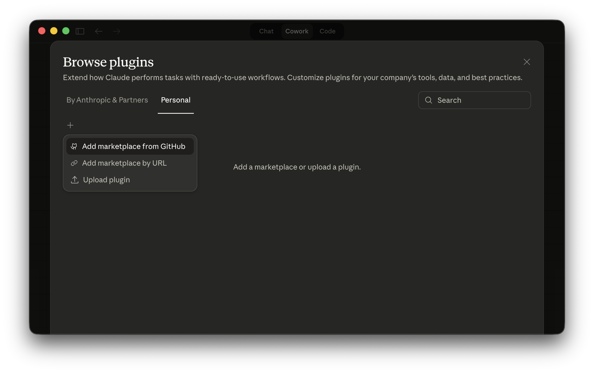The image size is (594, 373).
Task: Switch to Code mode
Action: (x=328, y=31)
